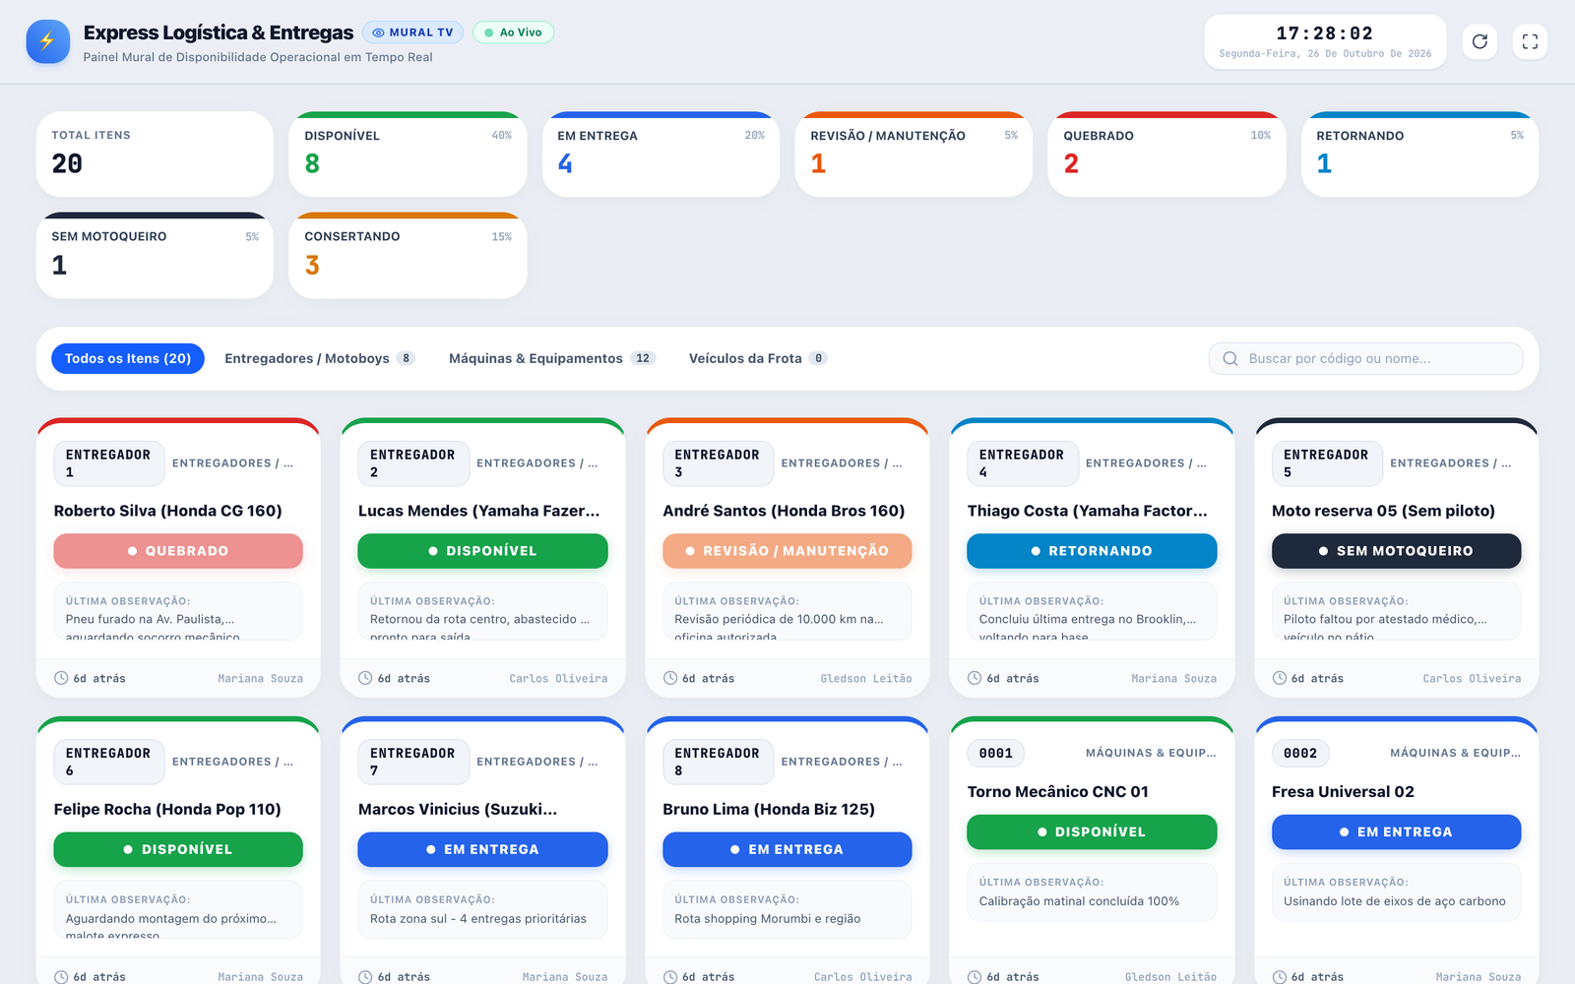Click Sem Motoqueiro status on Moto reserva 05

click(x=1396, y=551)
